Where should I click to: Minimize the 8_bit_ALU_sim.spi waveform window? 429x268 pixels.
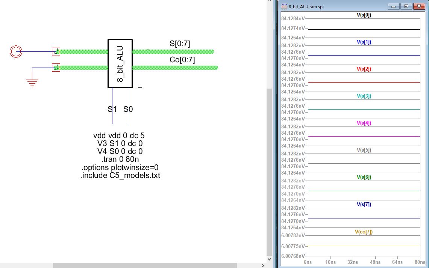tap(394, 6)
